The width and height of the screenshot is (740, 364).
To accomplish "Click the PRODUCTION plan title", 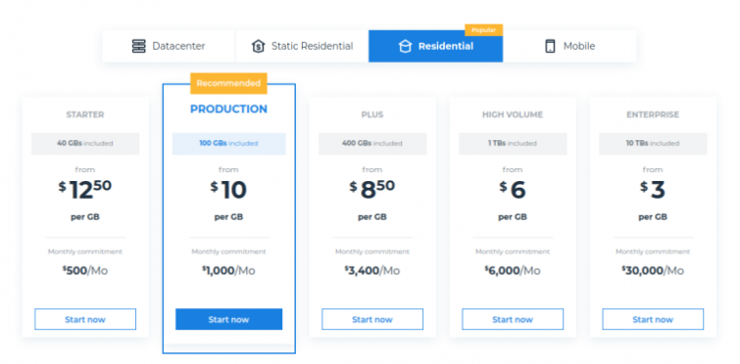I will [x=229, y=109].
